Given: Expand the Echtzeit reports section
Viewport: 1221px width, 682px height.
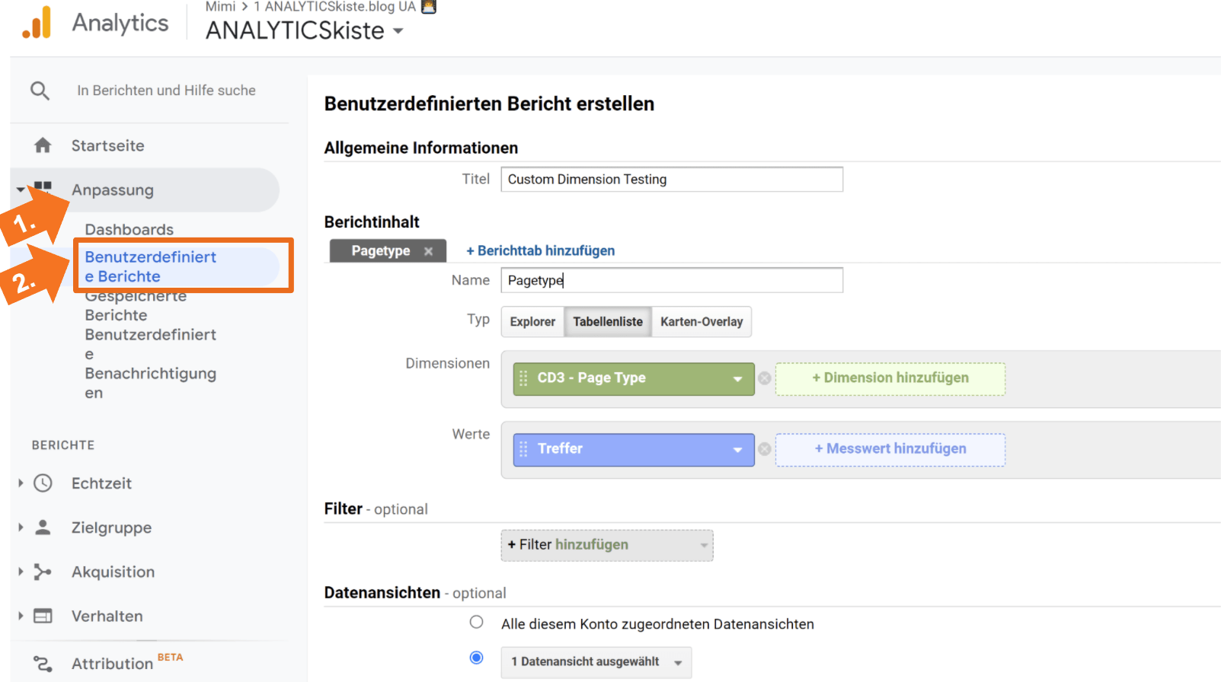Looking at the screenshot, I should pyautogui.click(x=21, y=483).
